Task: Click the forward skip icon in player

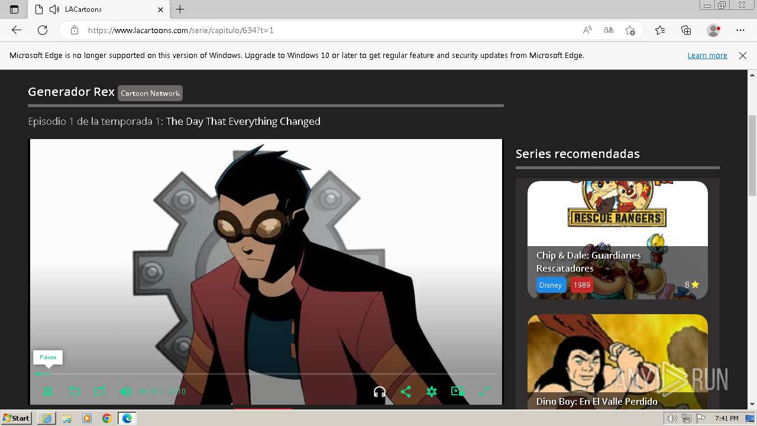Action: click(x=100, y=391)
